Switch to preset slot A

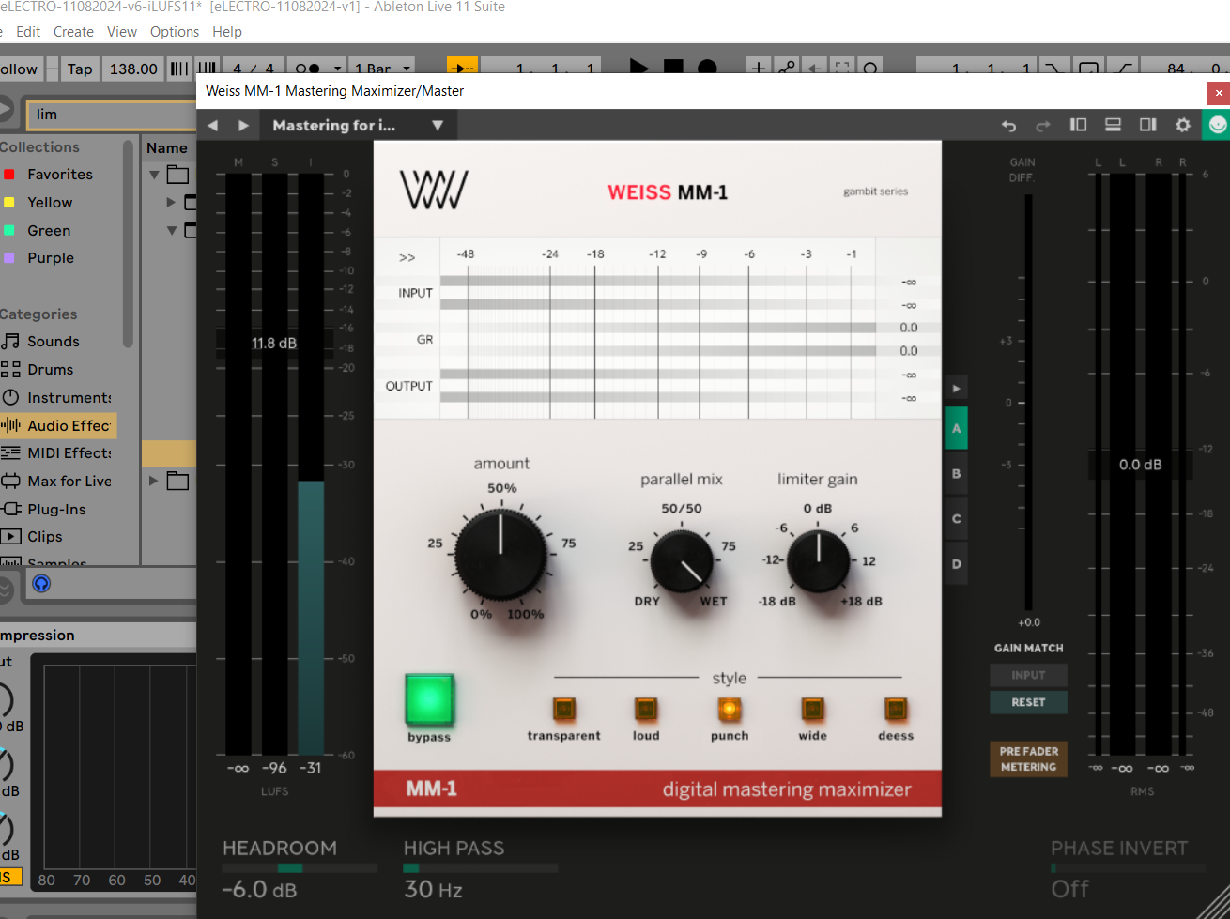pyautogui.click(x=957, y=429)
